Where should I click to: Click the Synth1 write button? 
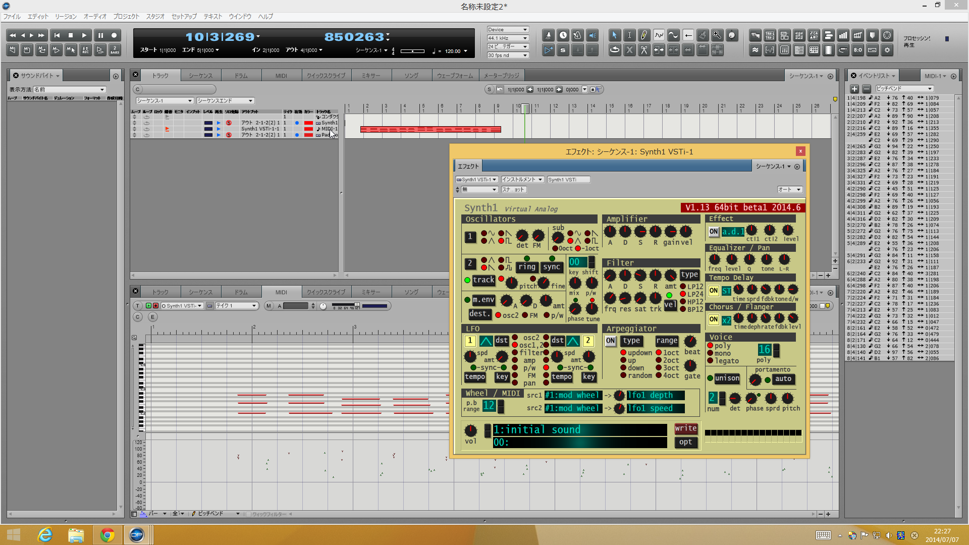coord(685,428)
